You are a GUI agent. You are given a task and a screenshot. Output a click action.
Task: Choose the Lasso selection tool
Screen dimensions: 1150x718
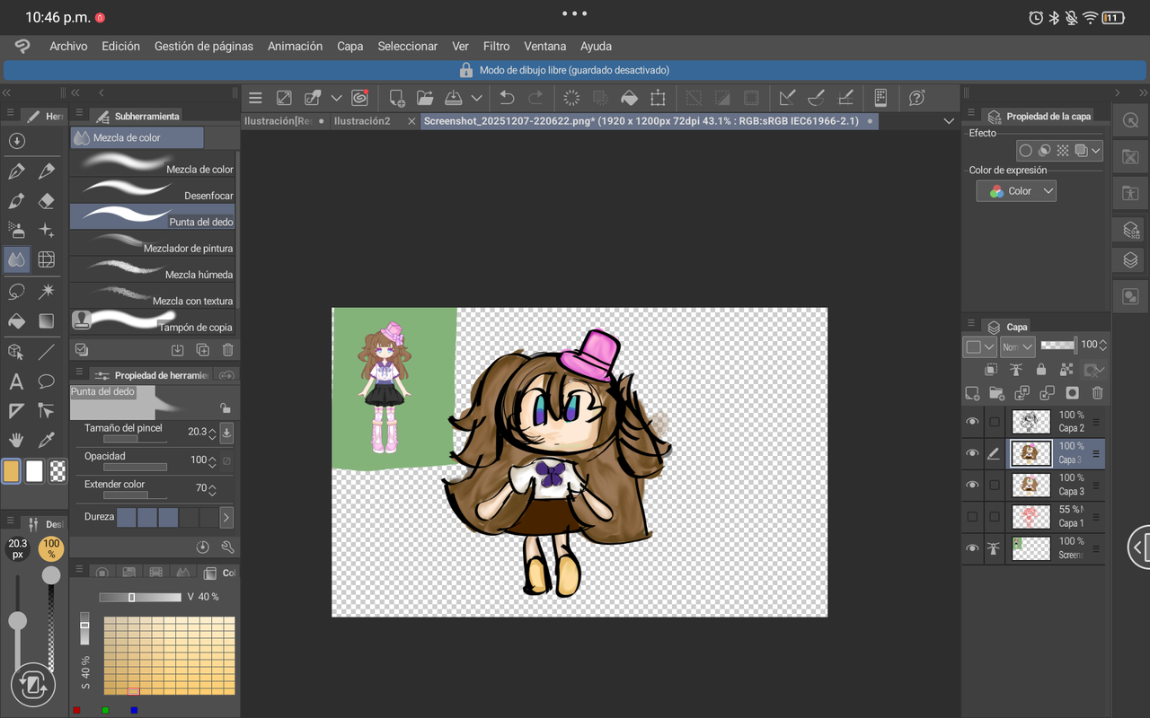click(16, 292)
